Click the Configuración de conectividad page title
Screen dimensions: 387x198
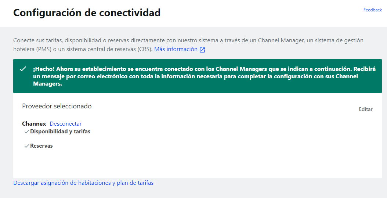87,13
